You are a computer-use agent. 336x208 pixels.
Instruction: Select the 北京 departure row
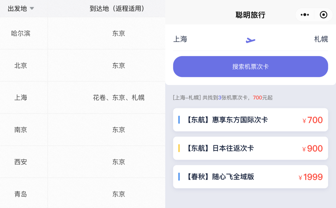[21, 66]
